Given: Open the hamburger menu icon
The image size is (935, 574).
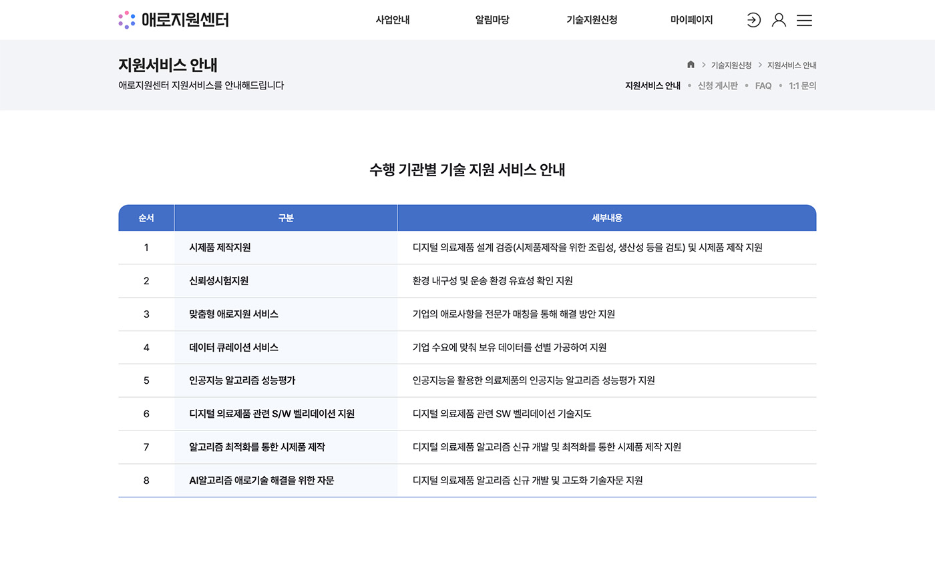Looking at the screenshot, I should [x=804, y=20].
